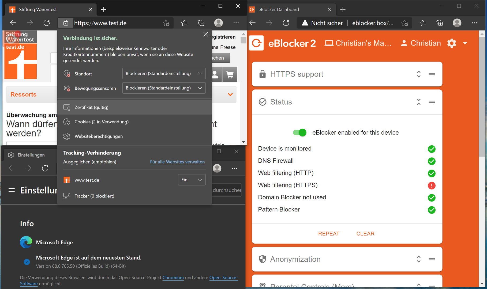Click the Anonymization drag handle
Viewport: 487px width, 289px height.
[432, 259]
